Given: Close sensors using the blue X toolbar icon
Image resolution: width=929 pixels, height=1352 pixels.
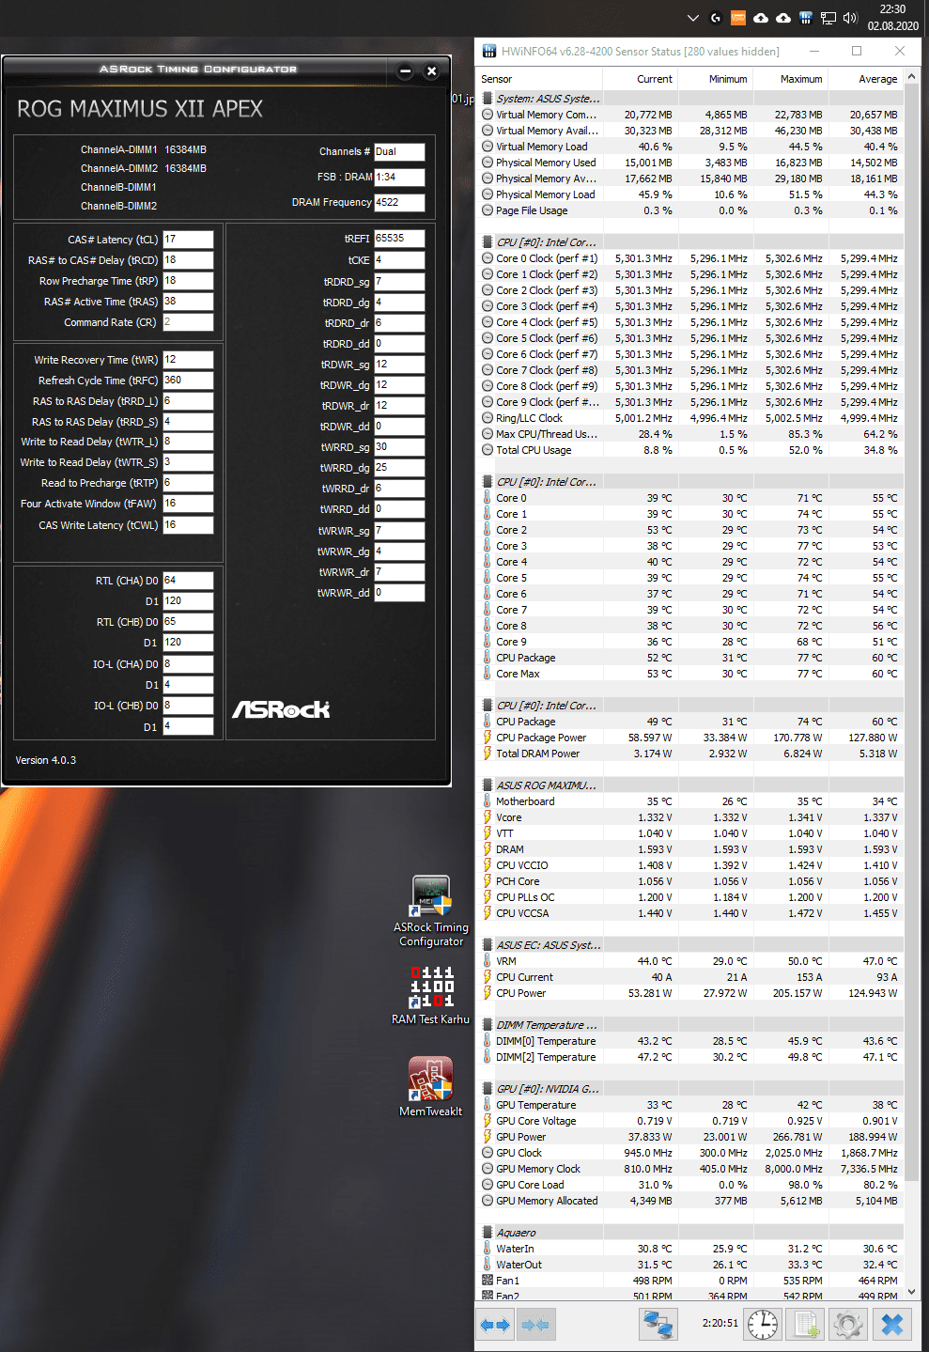Looking at the screenshot, I should click(x=891, y=1325).
